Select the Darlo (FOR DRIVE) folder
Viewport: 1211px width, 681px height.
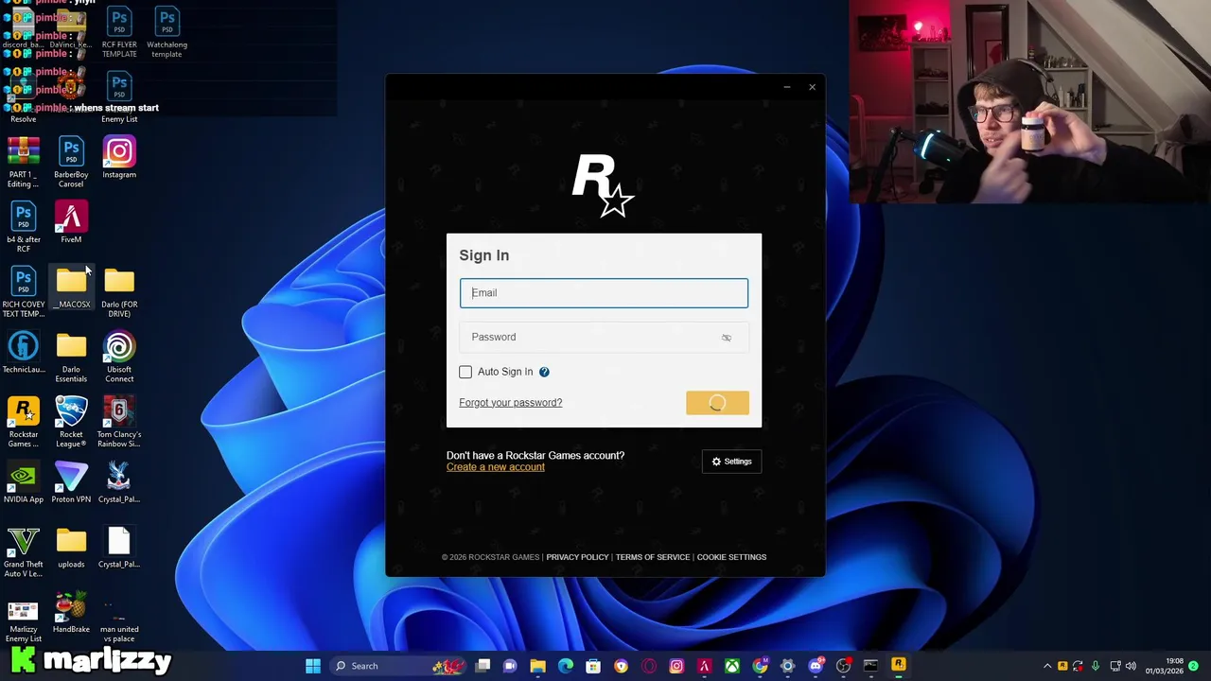119,293
